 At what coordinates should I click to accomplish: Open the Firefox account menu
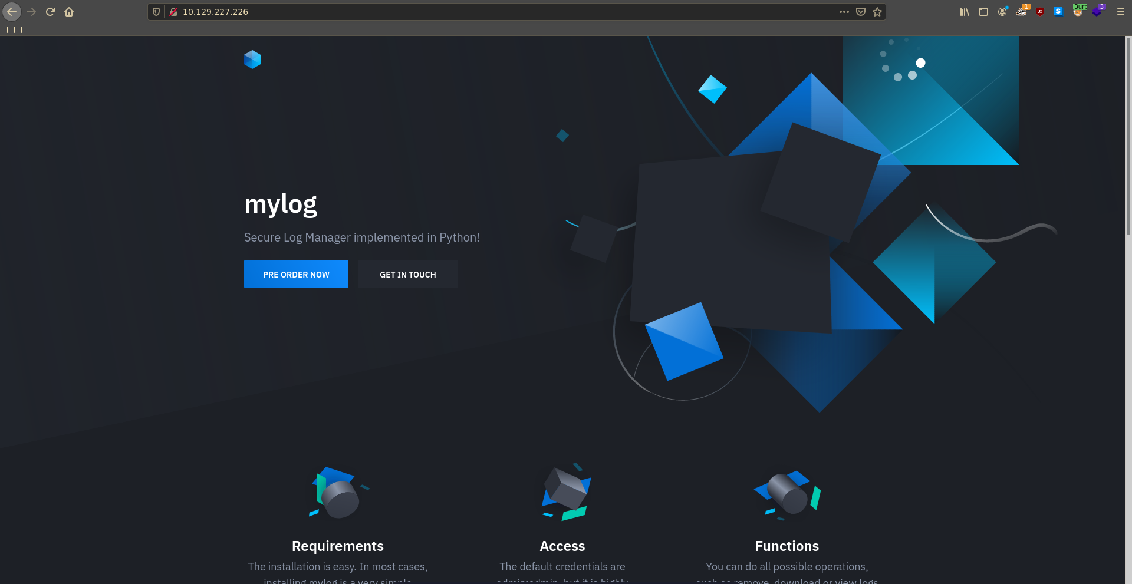tap(1002, 12)
